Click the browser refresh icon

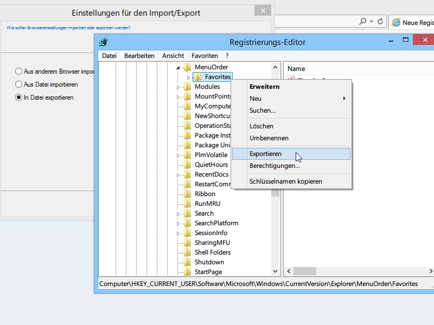pos(380,21)
